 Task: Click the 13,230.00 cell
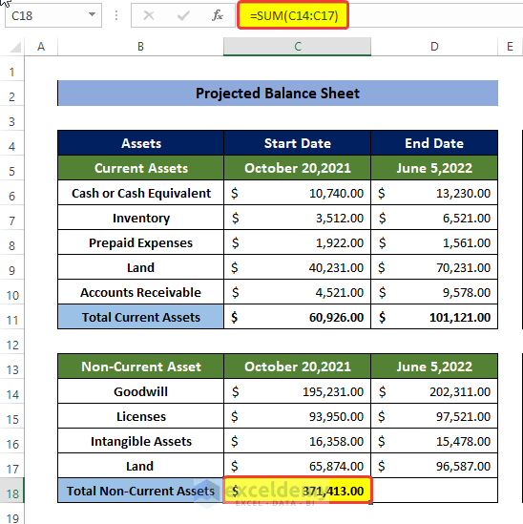pyautogui.click(x=434, y=193)
